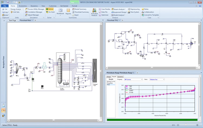Add new tab next to Petroleum Assay
The image size is (203, 128).
tap(137, 73)
